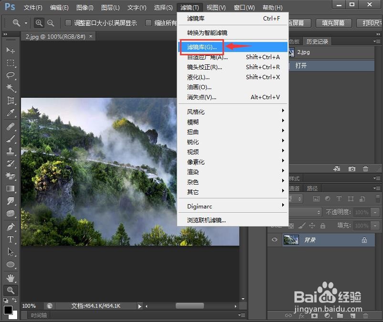This screenshot has width=383, height=322.
Task: Toggle lock position in layers panel
Action: pos(312,226)
